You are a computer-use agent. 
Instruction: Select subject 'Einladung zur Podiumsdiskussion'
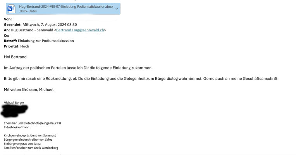[46, 41]
